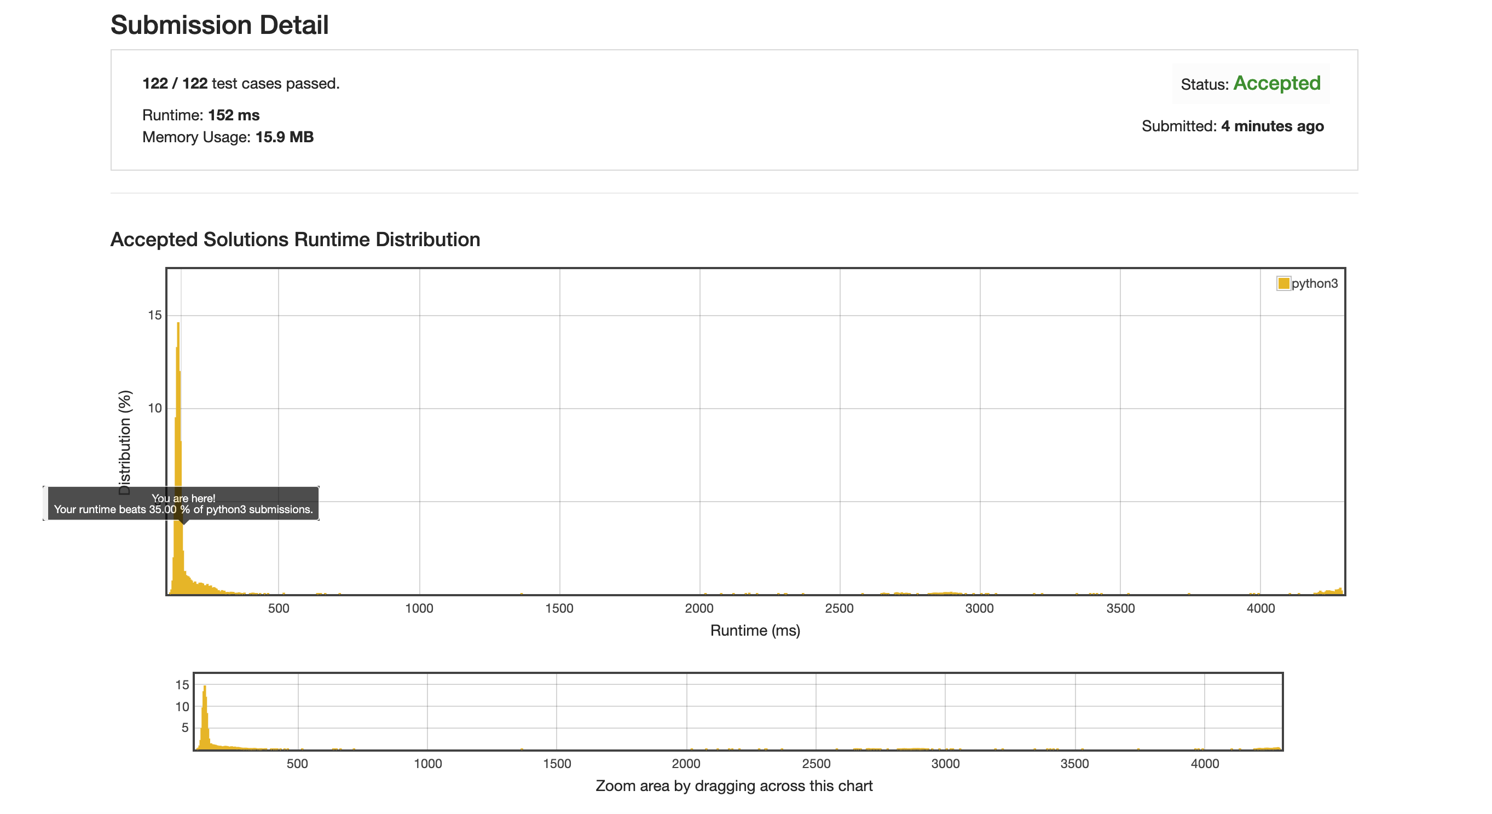The image size is (1492, 814).
Task: Click the Submission Detail heading
Action: [219, 25]
